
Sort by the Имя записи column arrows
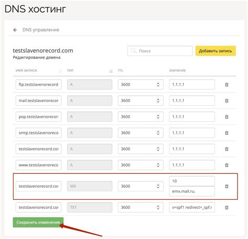pyautogui.click(x=60, y=71)
